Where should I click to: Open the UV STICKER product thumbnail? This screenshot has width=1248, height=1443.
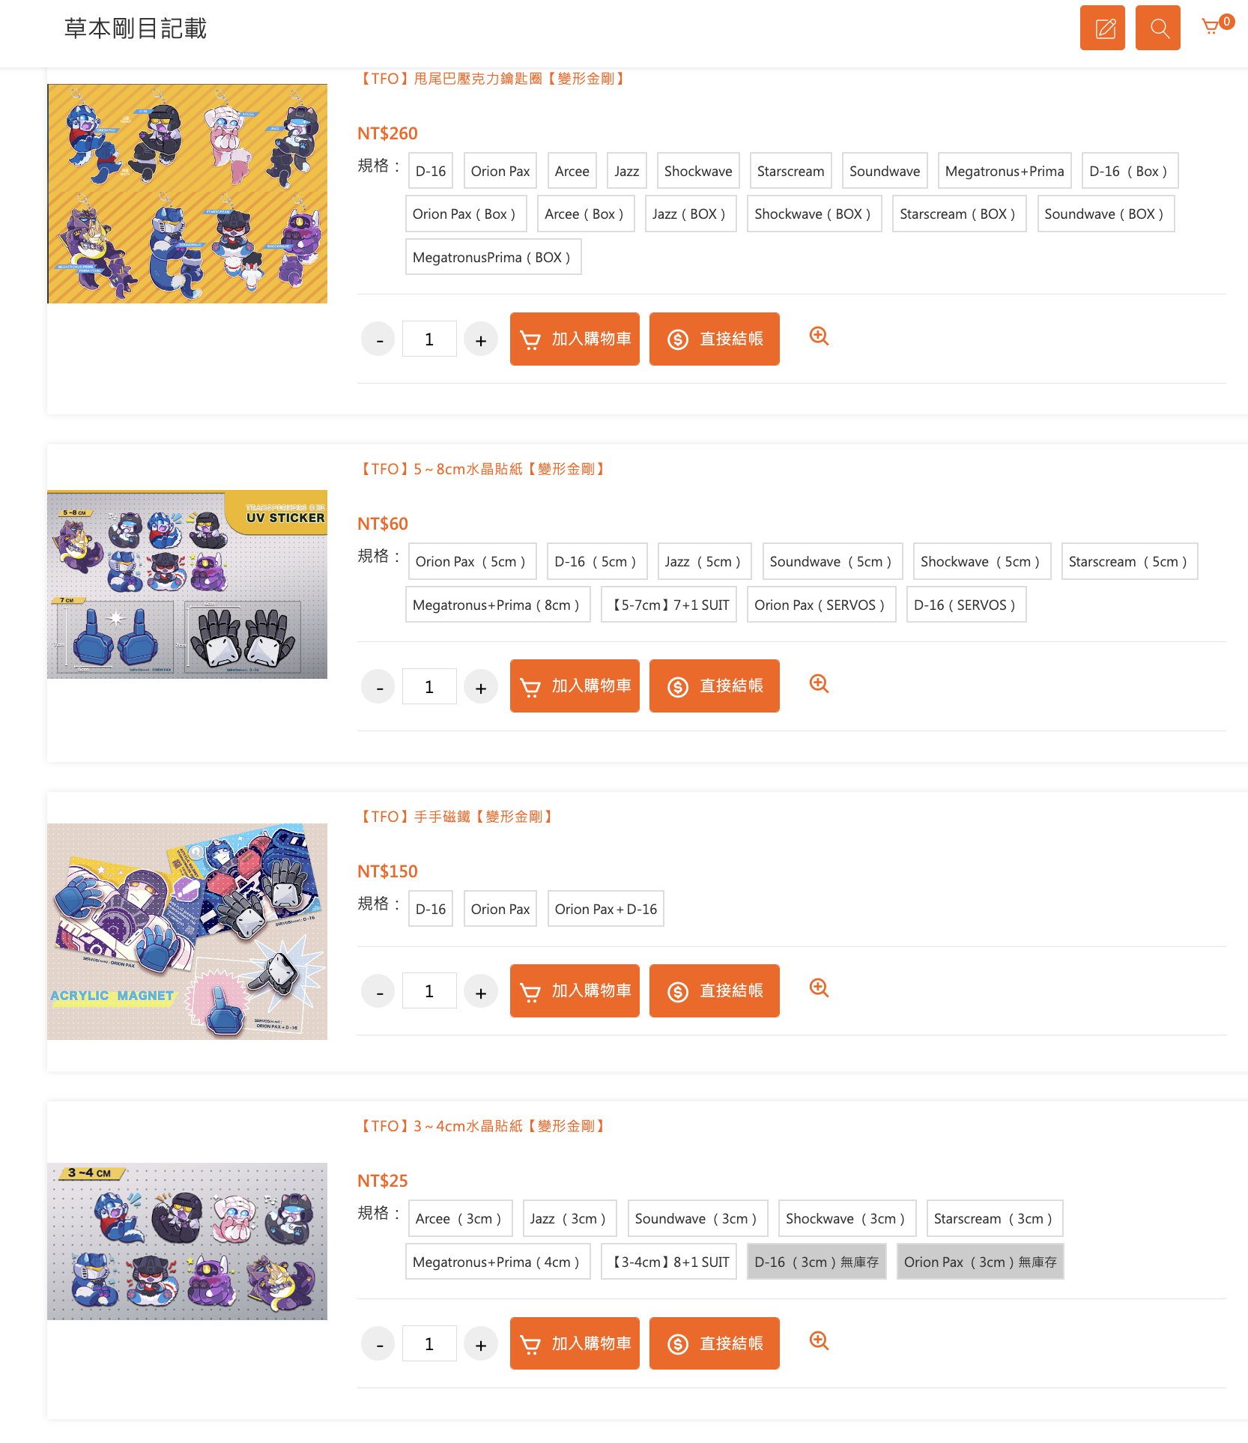click(187, 584)
